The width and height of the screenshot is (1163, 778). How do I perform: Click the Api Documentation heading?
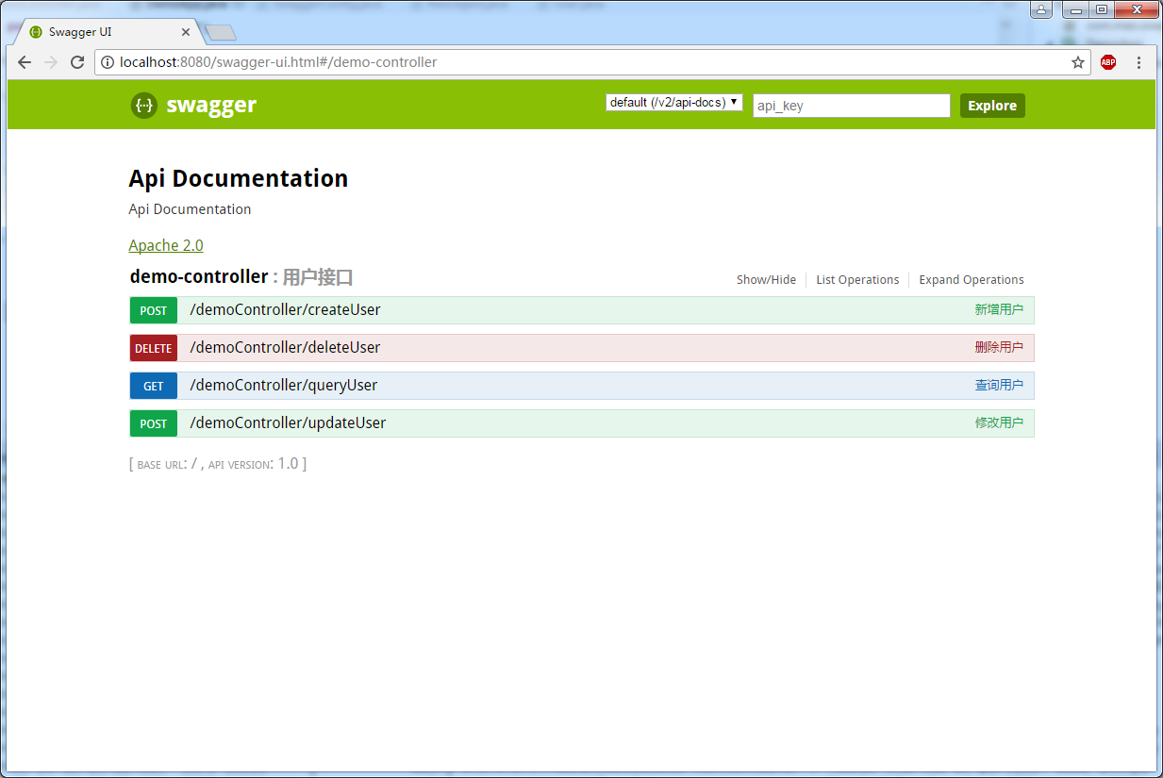(x=239, y=178)
